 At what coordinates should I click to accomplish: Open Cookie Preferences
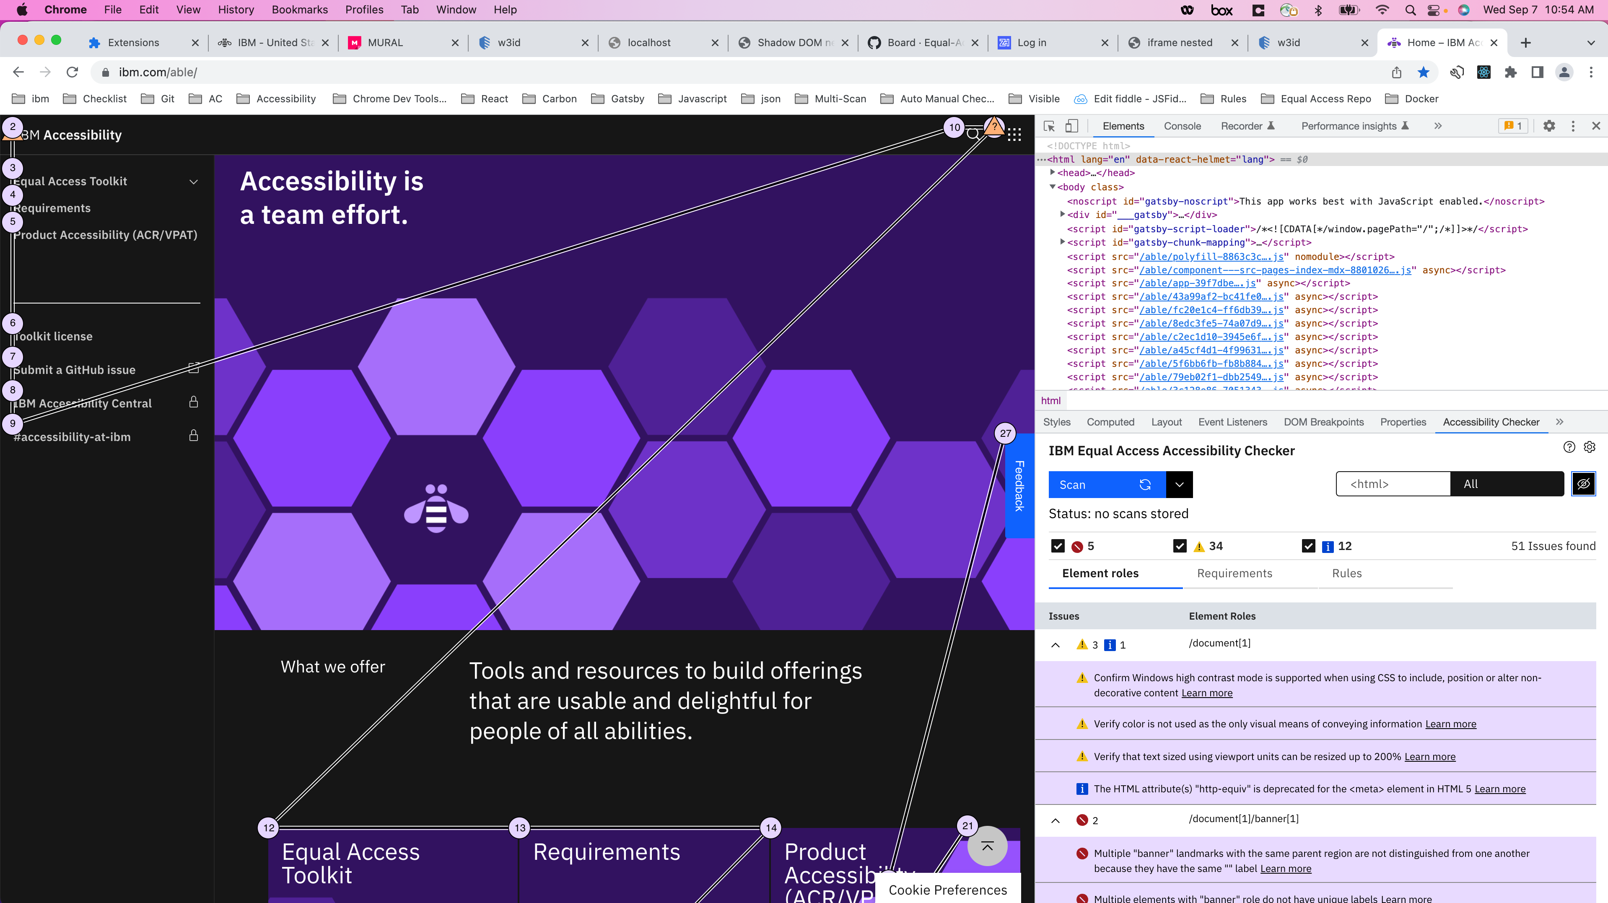(947, 889)
